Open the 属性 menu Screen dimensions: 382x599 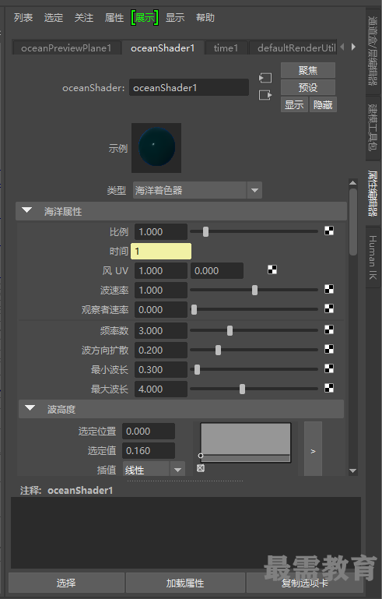(x=114, y=18)
